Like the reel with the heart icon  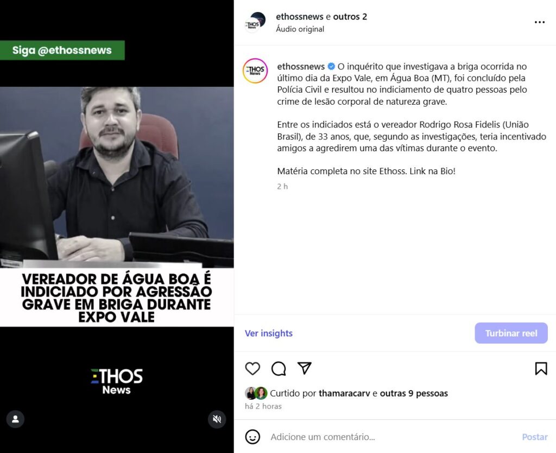pos(252,369)
